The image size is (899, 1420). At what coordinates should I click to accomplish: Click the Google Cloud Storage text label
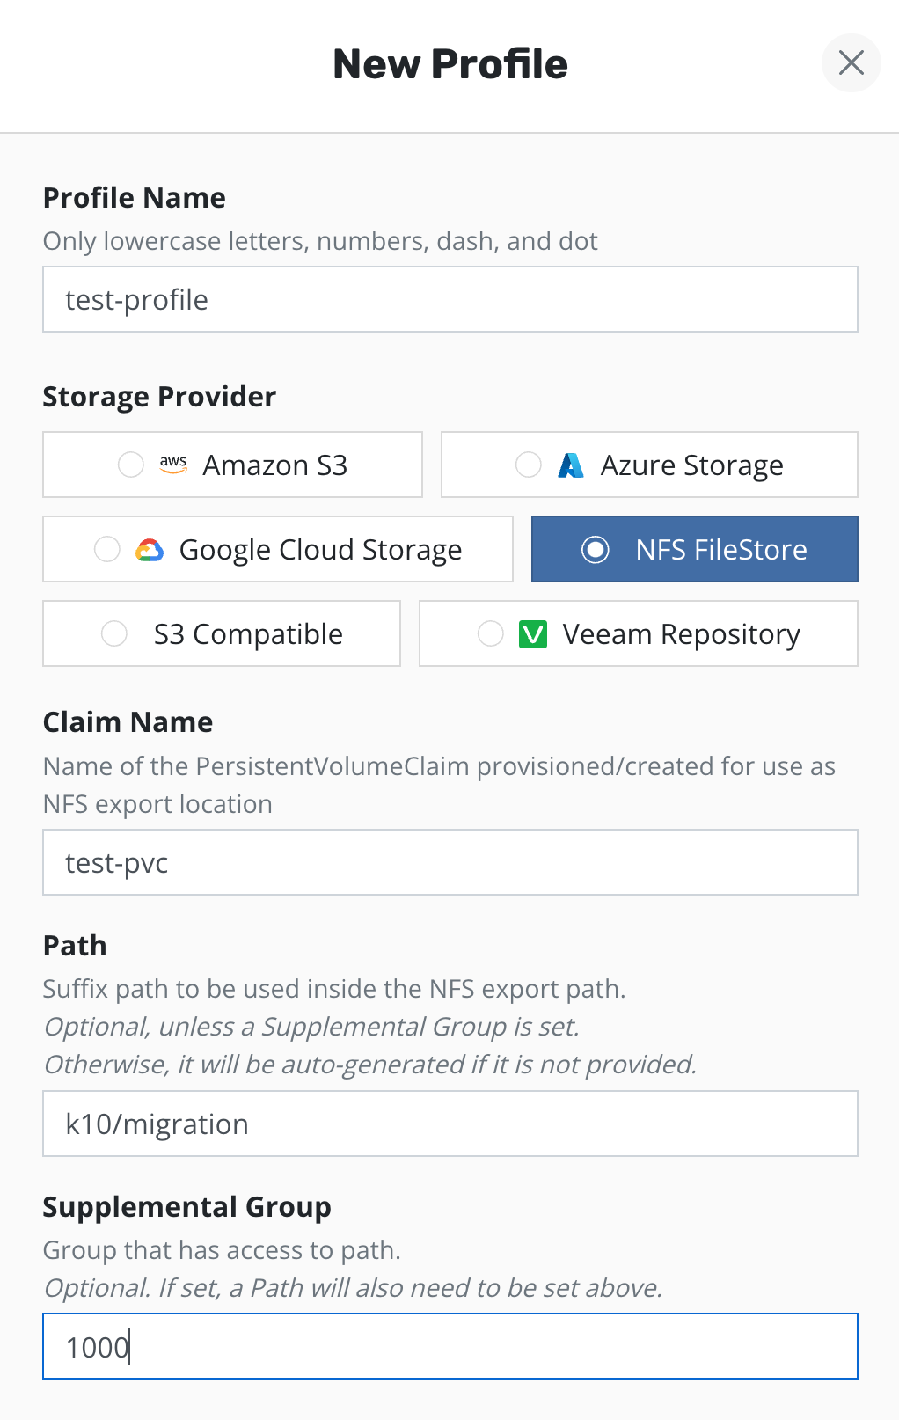(x=320, y=550)
